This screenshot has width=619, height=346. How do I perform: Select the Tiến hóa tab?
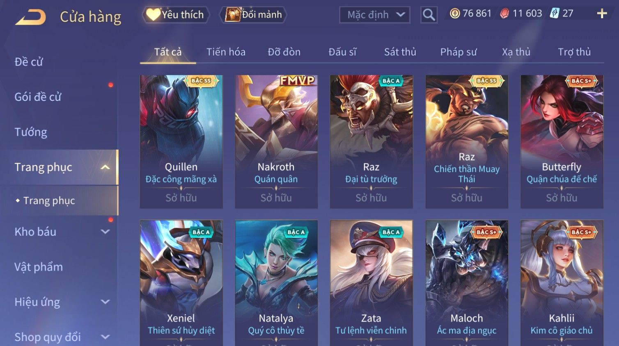click(226, 52)
